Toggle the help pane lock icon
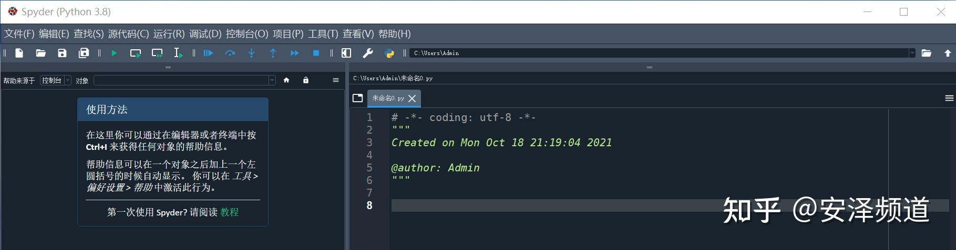Screen dimensions: 956x250 tap(306, 80)
